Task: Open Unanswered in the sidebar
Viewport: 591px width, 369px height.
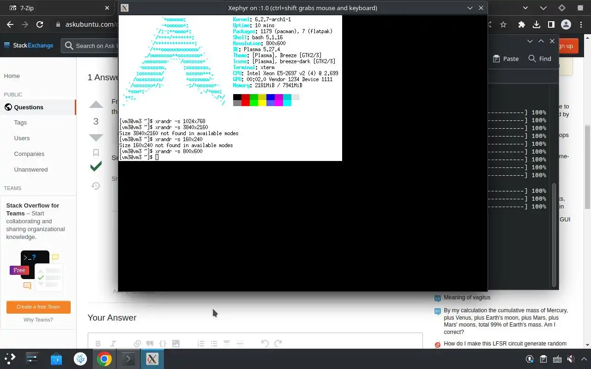Action: [x=31, y=169]
